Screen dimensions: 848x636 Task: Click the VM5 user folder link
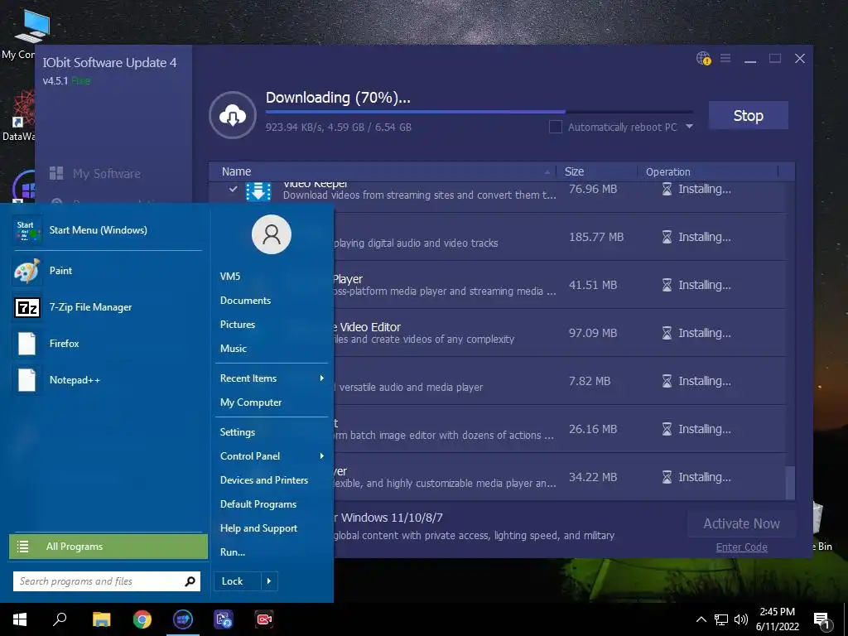[x=230, y=277]
